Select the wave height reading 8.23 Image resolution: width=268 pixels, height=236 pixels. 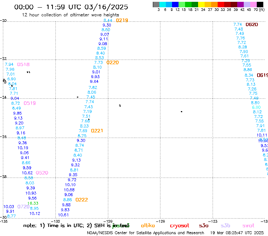click(x=84, y=126)
